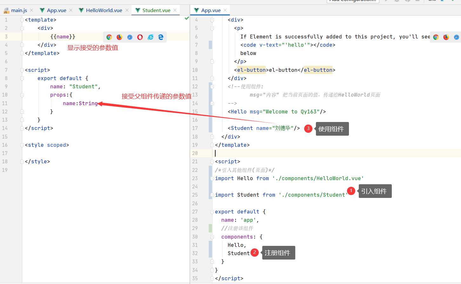
Task: Fold the export default block in Student.vue
Action: (22, 78)
